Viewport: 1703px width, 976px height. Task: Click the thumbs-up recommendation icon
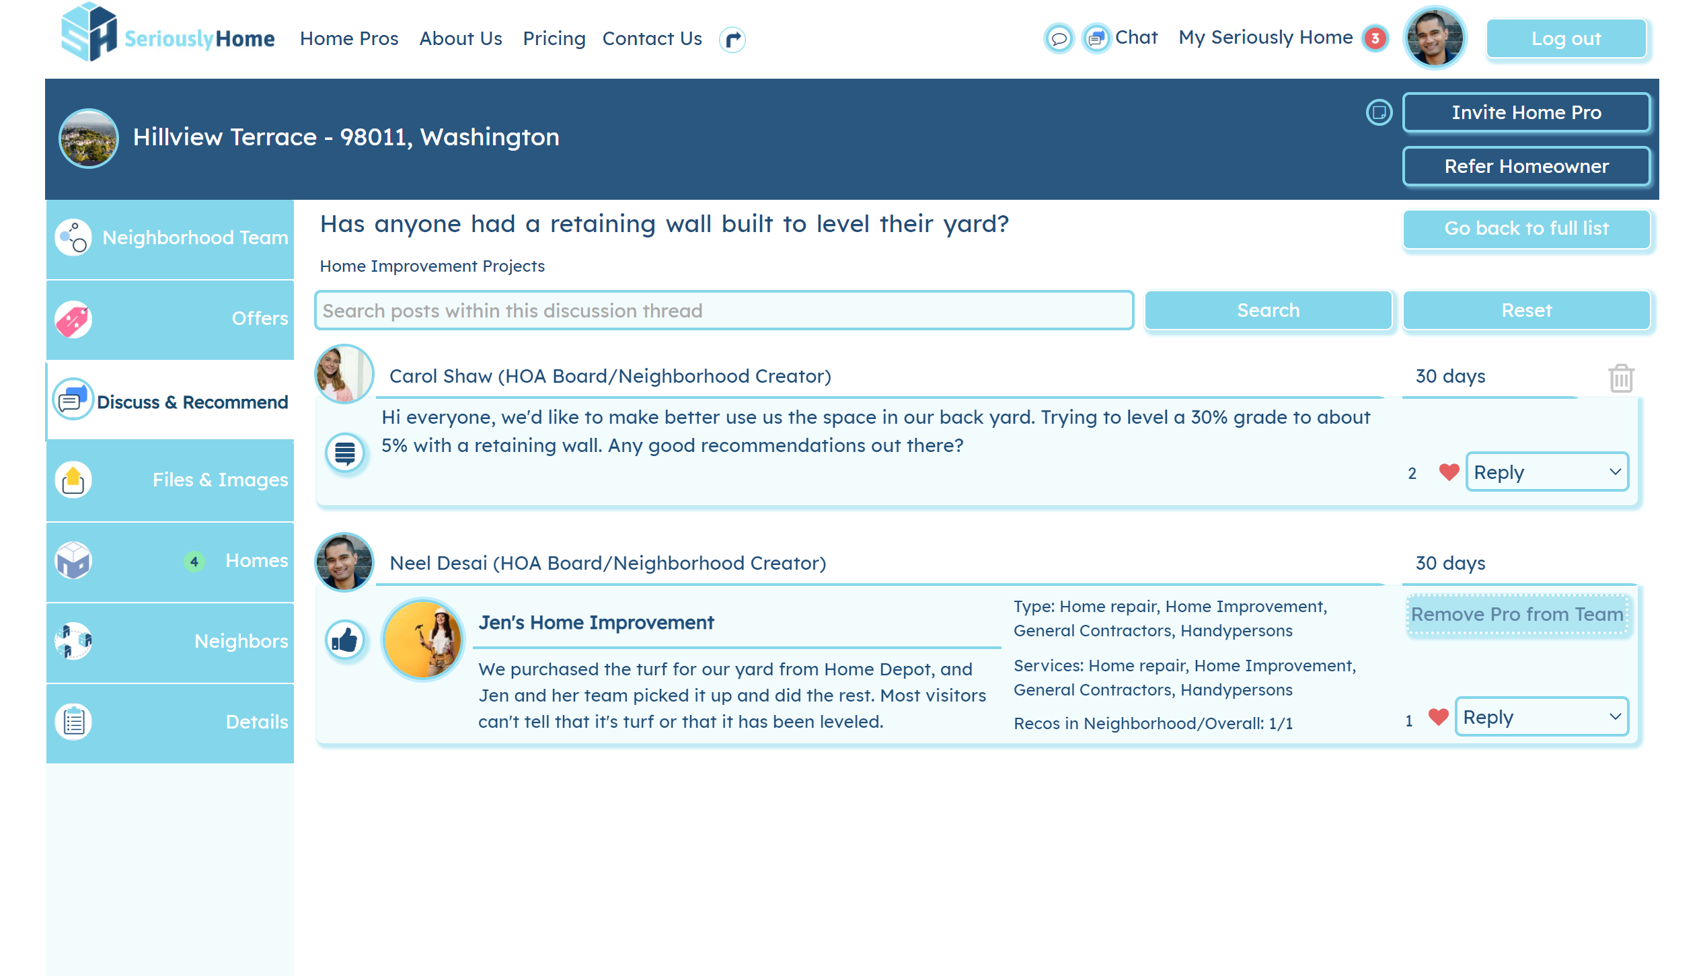pyautogui.click(x=345, y=640)
